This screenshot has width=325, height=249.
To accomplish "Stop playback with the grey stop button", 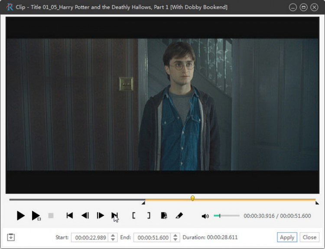I will (x=51, y=216).
